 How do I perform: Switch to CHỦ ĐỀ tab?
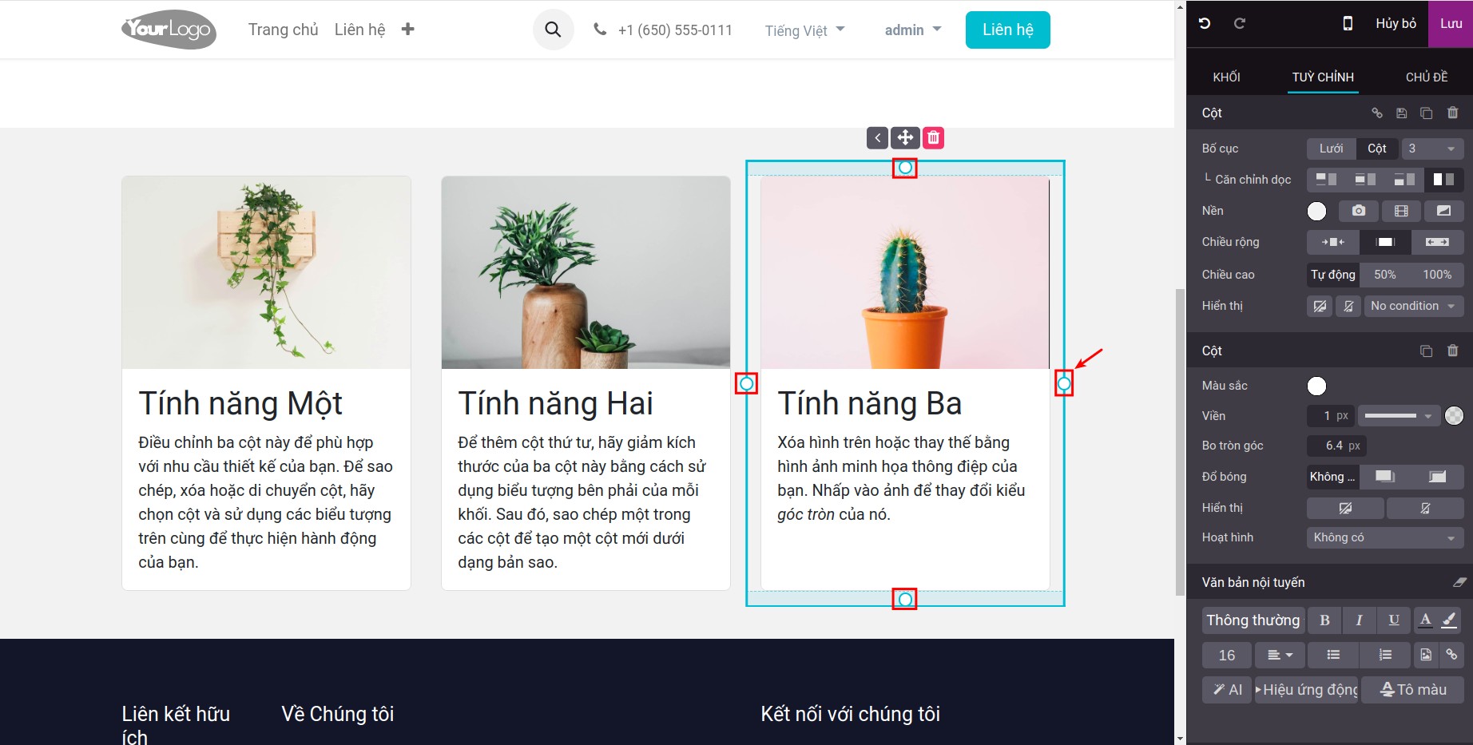[x=1427, y=77]
